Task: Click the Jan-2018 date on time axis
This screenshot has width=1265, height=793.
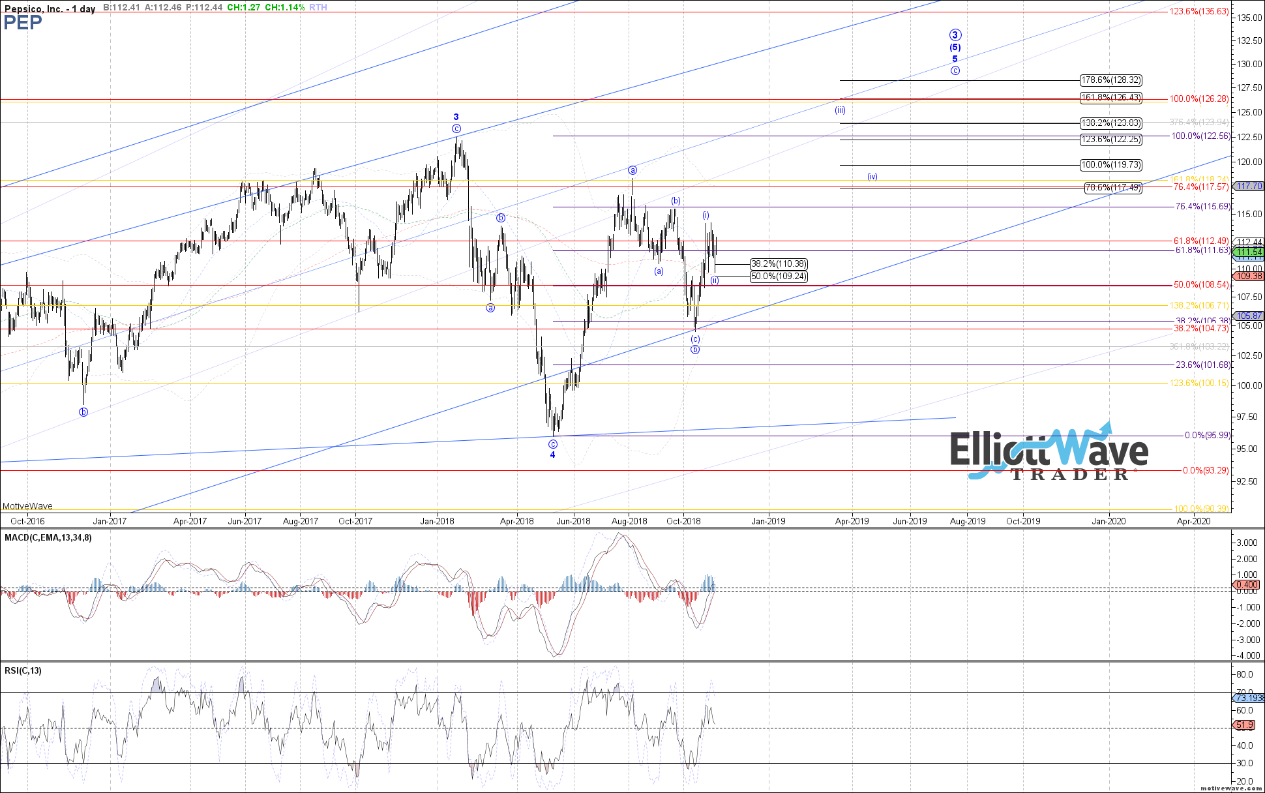Action: point(437,521)
